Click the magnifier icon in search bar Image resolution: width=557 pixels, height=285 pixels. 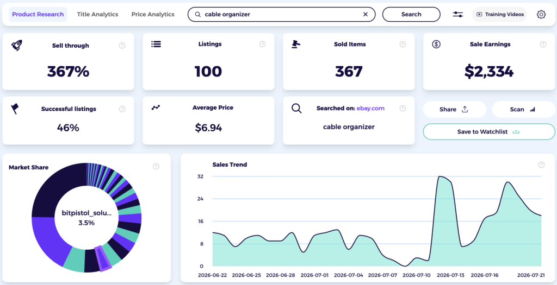click(x=198, y=15)
